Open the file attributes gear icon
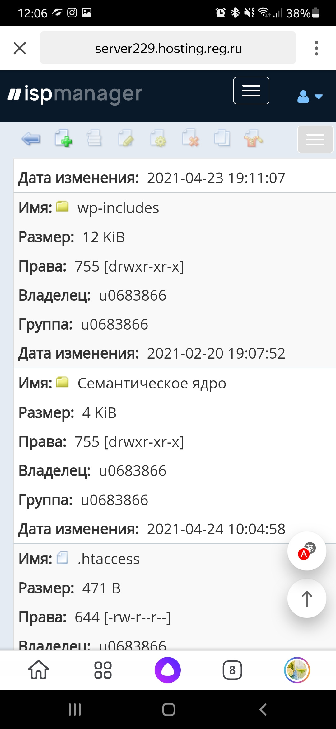 158,138
